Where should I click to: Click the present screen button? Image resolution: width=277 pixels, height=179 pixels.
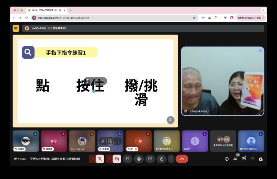[150, 159]
